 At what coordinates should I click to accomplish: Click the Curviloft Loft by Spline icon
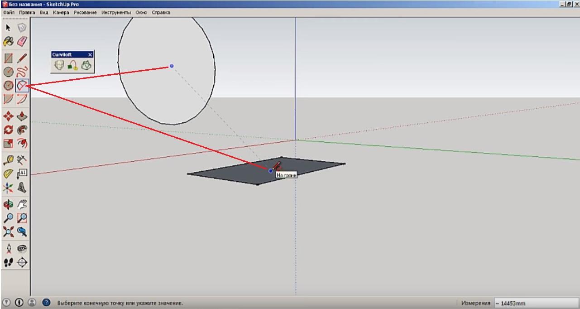tap(59, 66)
